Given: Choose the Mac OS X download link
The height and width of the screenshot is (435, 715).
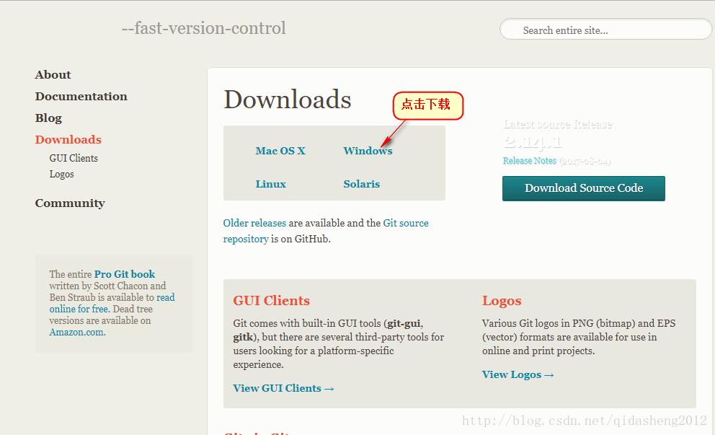Looking at the screenshot, I should (280, 151).
